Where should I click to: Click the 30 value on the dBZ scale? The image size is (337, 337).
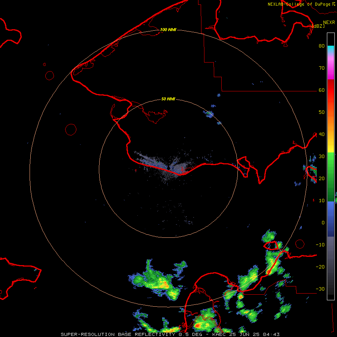click(322, 156)
